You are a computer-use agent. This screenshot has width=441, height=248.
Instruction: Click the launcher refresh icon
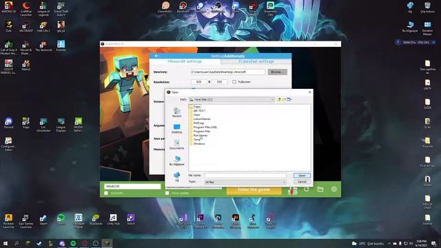306,189
